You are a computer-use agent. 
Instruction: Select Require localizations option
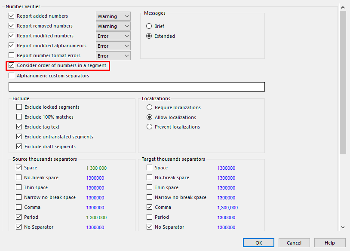[x=149, y=107]
